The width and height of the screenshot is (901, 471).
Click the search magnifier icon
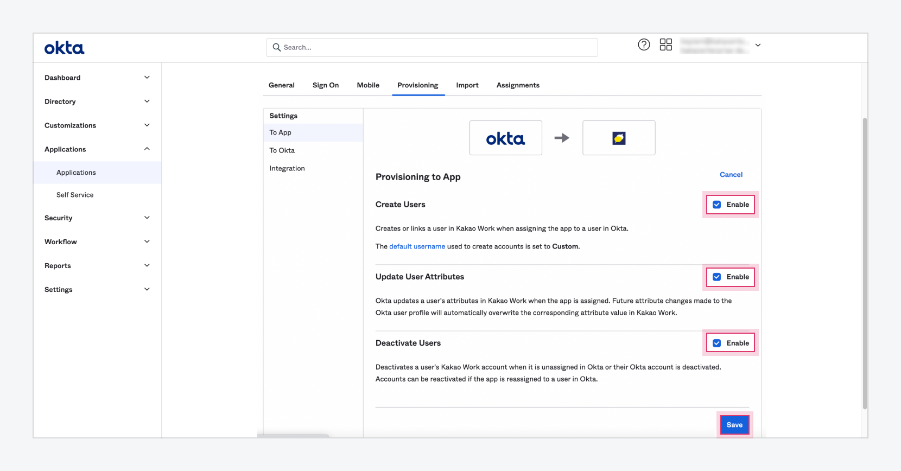pos(277,48)
